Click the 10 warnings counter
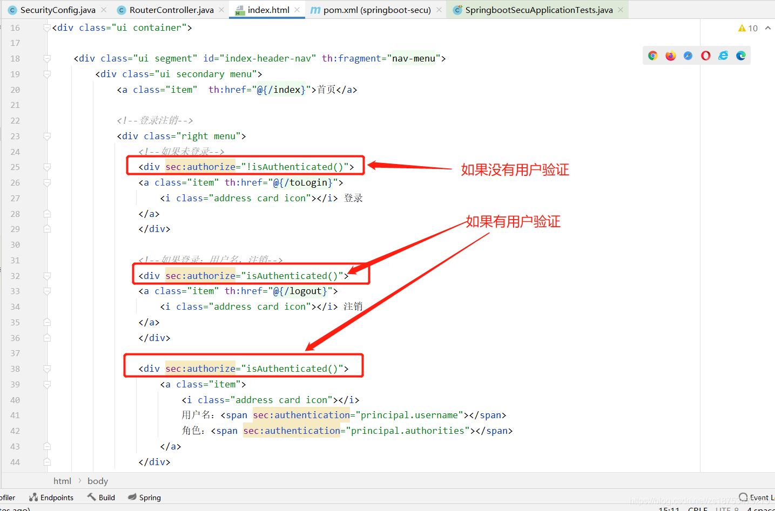The width and height of the screenshot is (775, 511). (x=753, y=28)
